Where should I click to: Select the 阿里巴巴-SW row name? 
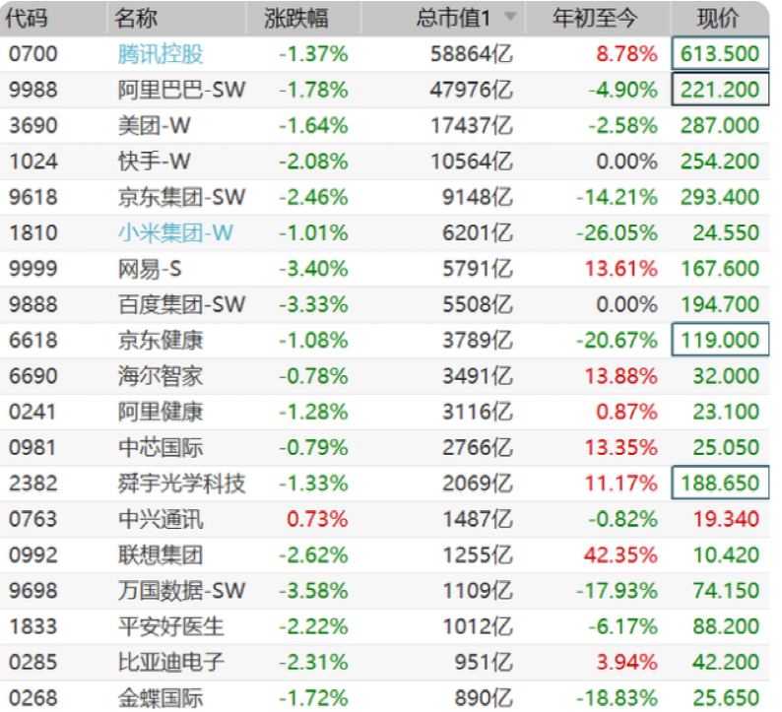pos(181,90)
